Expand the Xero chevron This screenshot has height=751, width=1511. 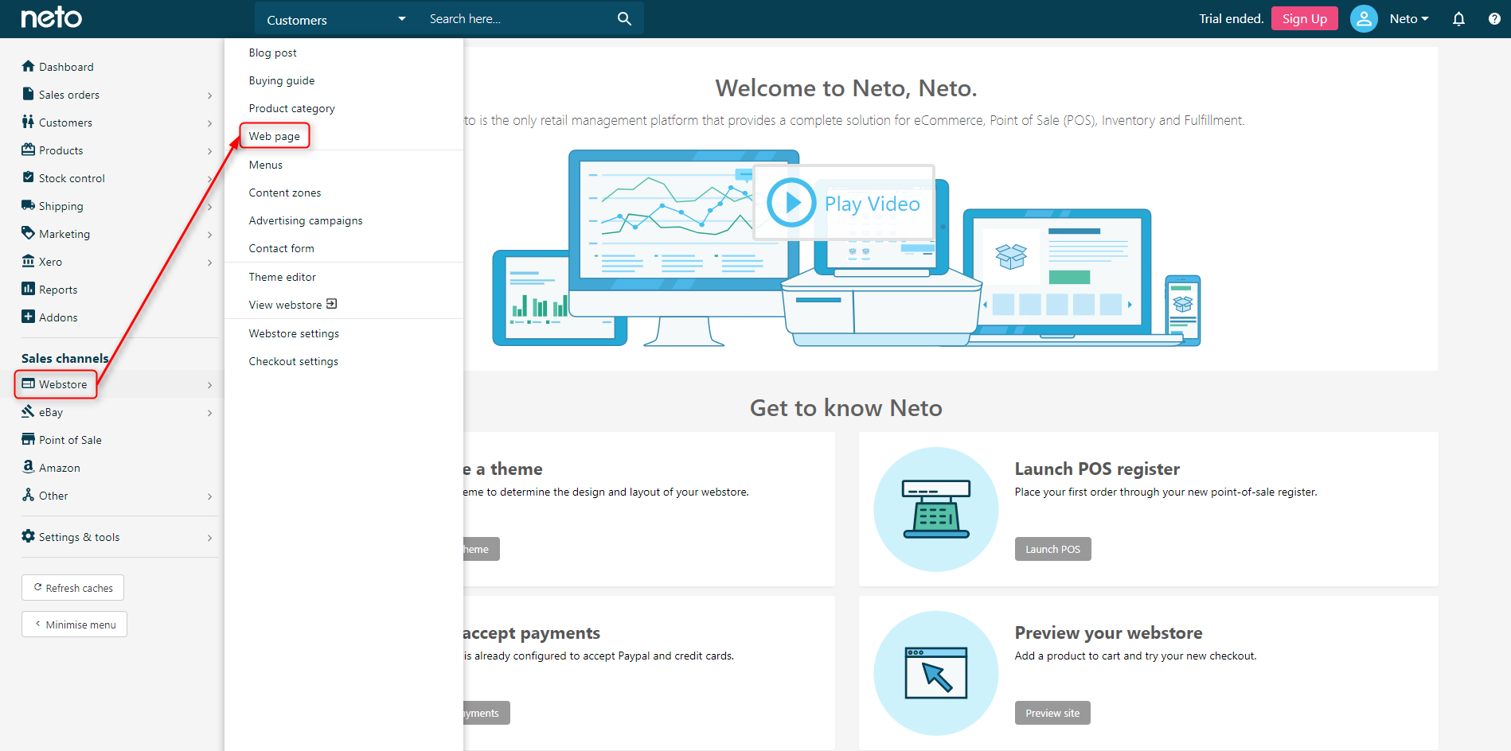209,263
